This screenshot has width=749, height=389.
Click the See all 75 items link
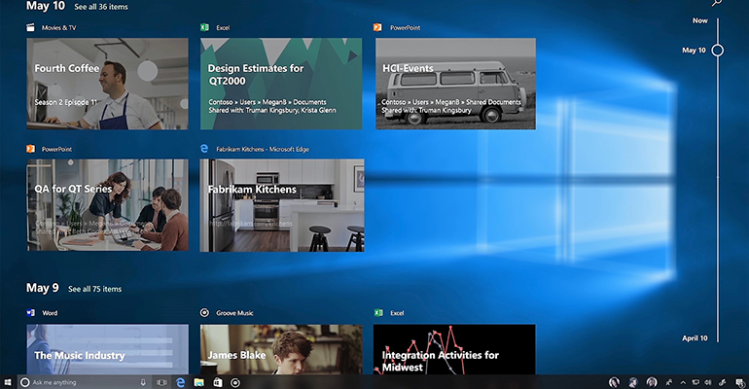pyautogui.click(x=95, y=289)
